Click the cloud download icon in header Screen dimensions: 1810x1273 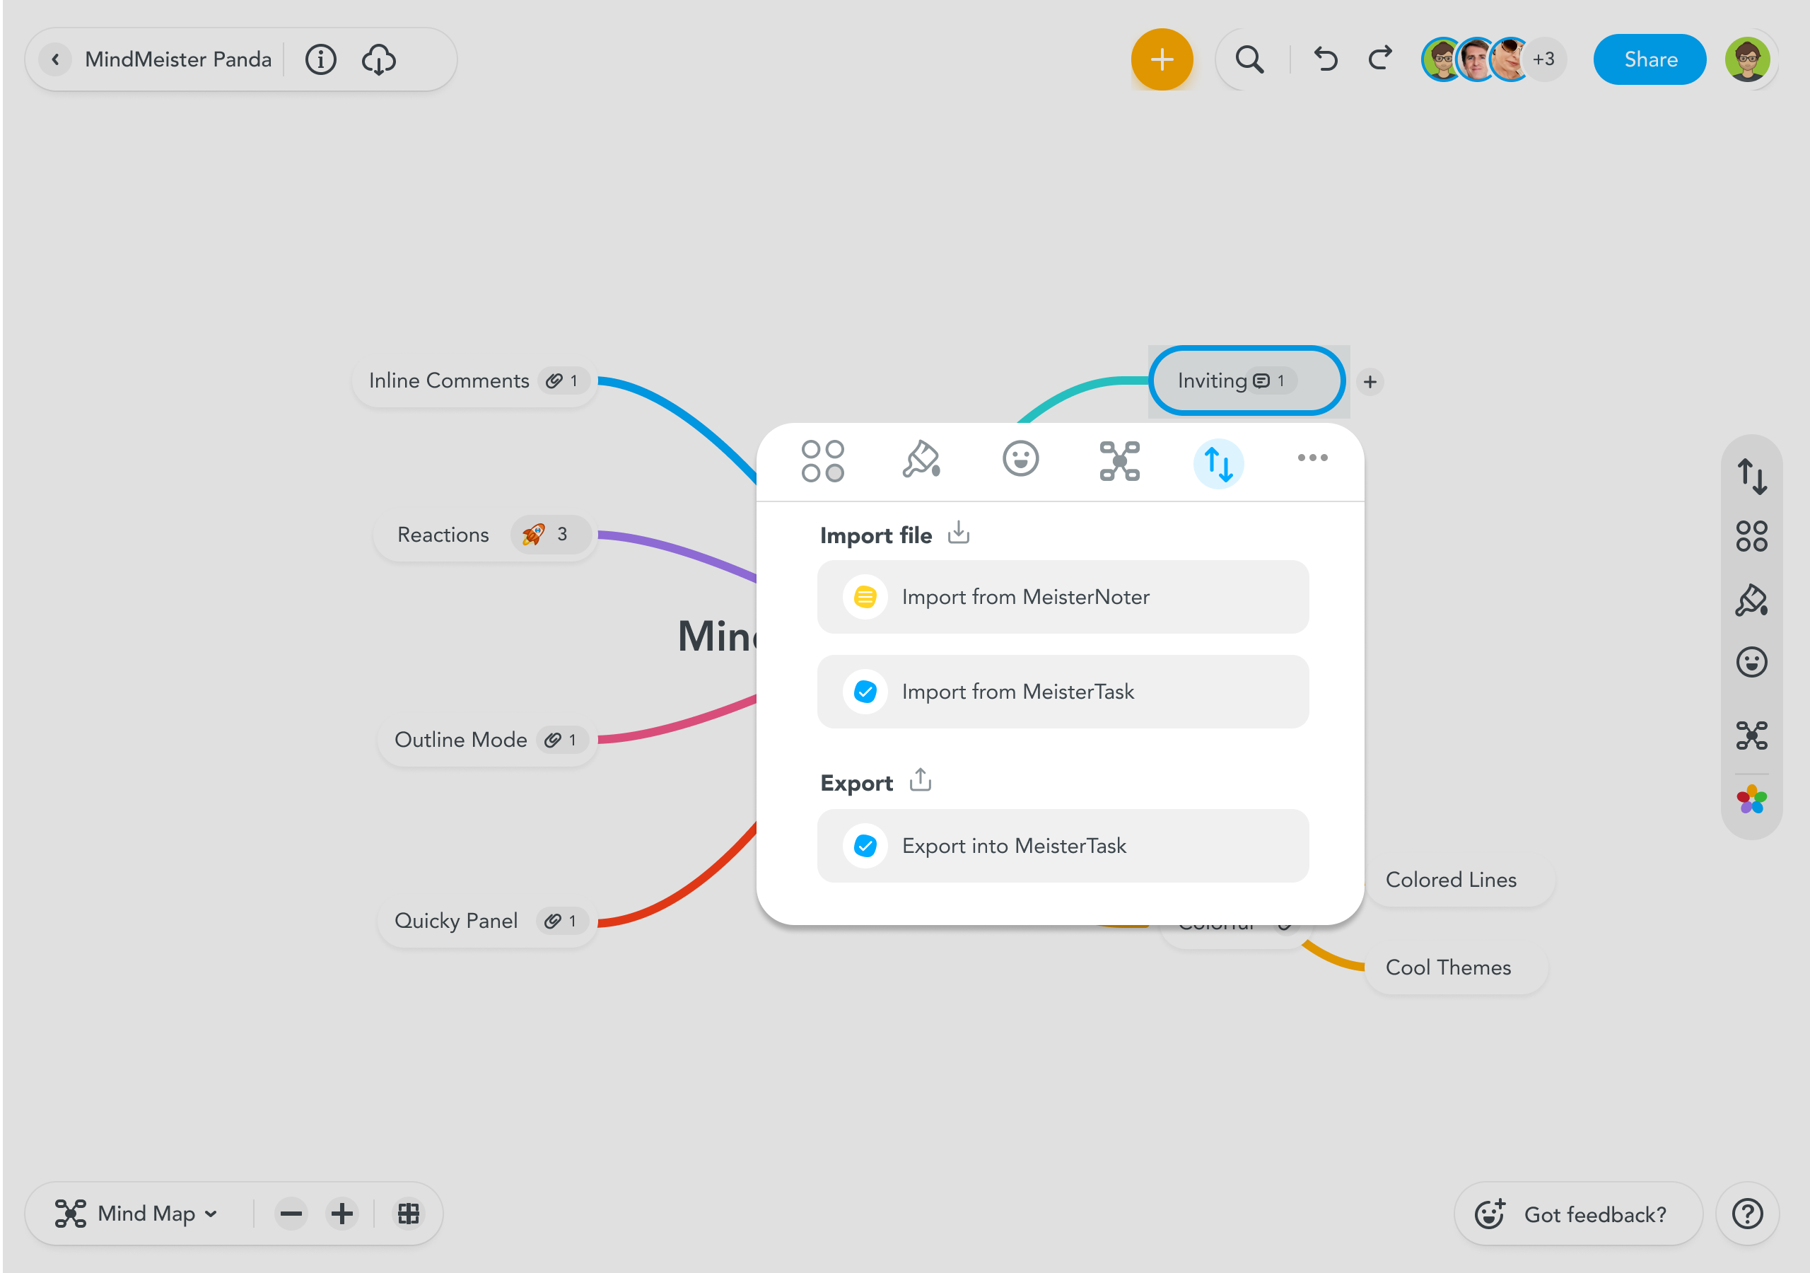(x=378, y=60)
